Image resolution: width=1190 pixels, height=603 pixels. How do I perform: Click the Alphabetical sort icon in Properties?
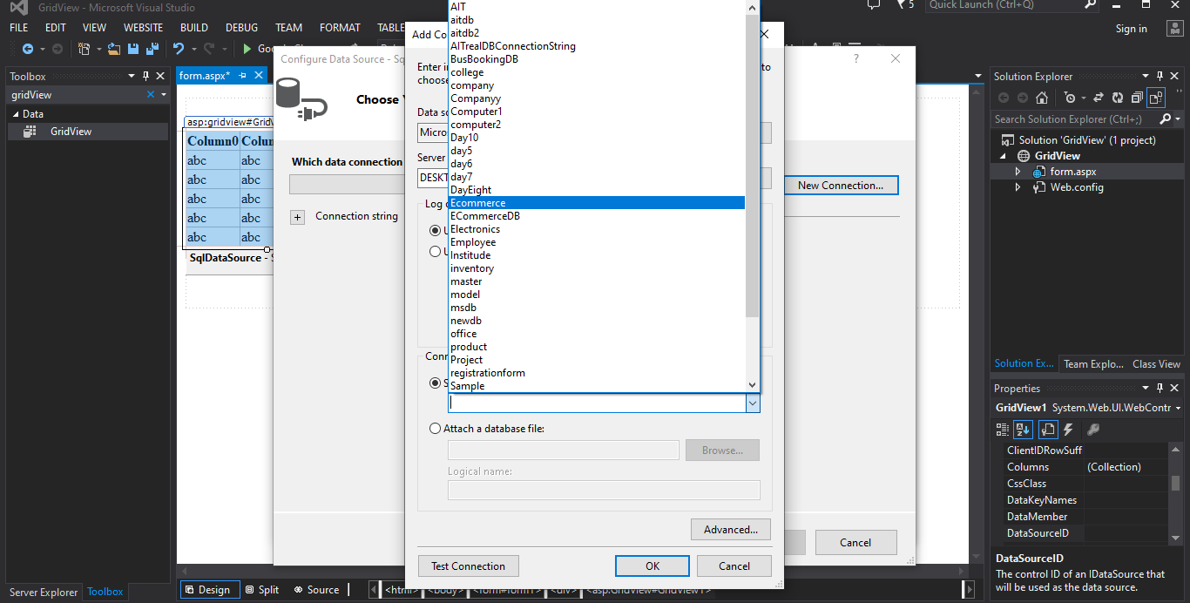pyautogui.click(x=1024, y=430)
